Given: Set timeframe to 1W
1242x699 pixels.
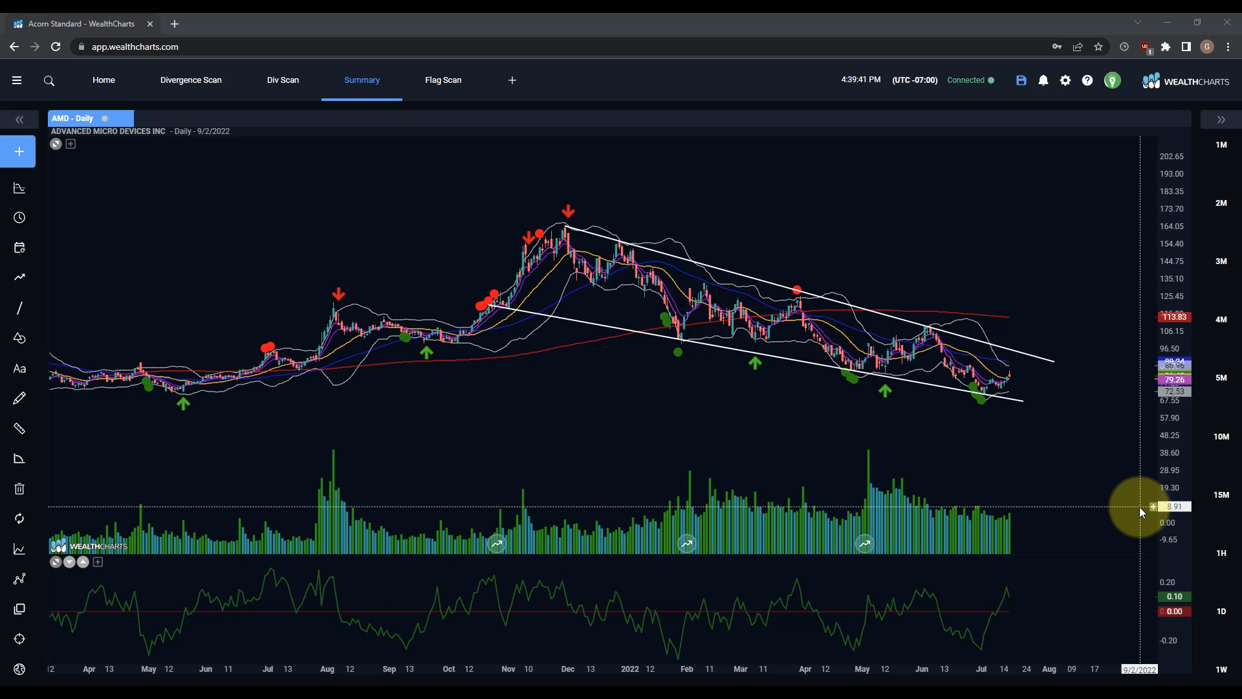Looking at the screenshot, I should coord(1221,670).
